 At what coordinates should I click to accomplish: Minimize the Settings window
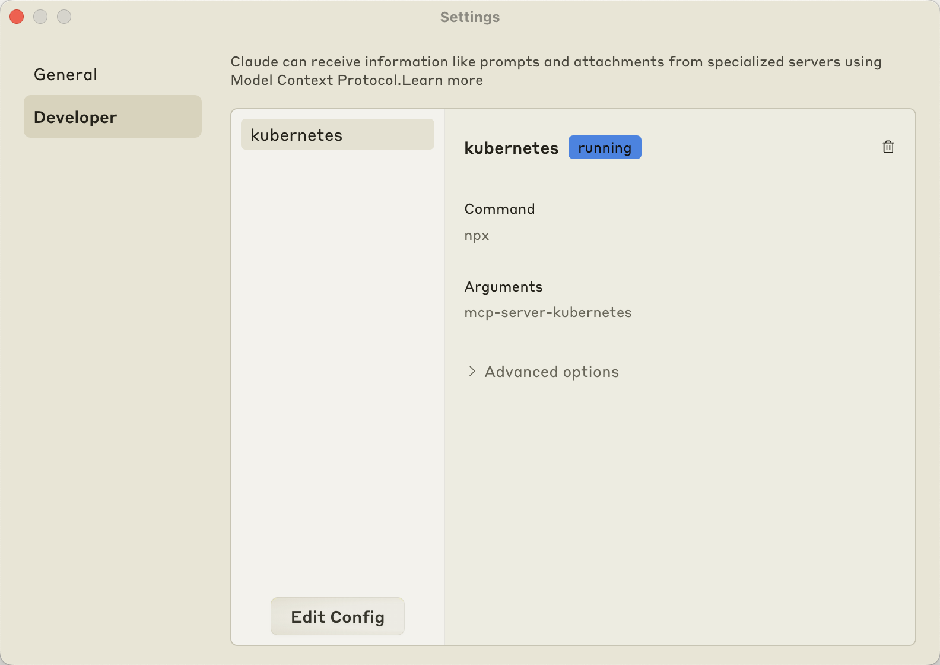pos(40,17)
